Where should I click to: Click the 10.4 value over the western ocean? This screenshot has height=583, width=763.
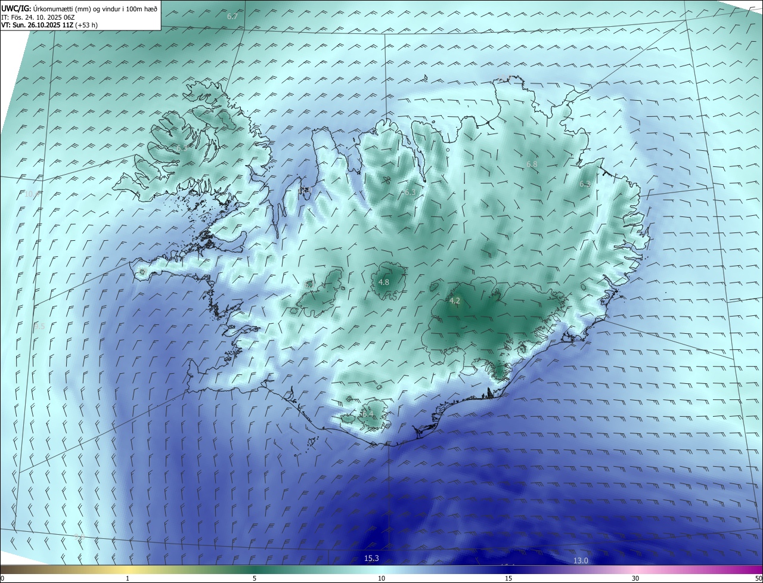coord(32,194)
